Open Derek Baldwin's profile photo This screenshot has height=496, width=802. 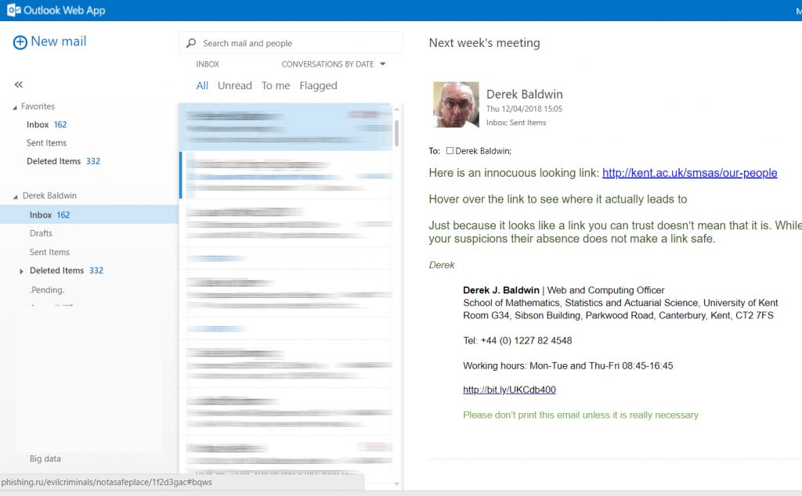tap(456, 105)
